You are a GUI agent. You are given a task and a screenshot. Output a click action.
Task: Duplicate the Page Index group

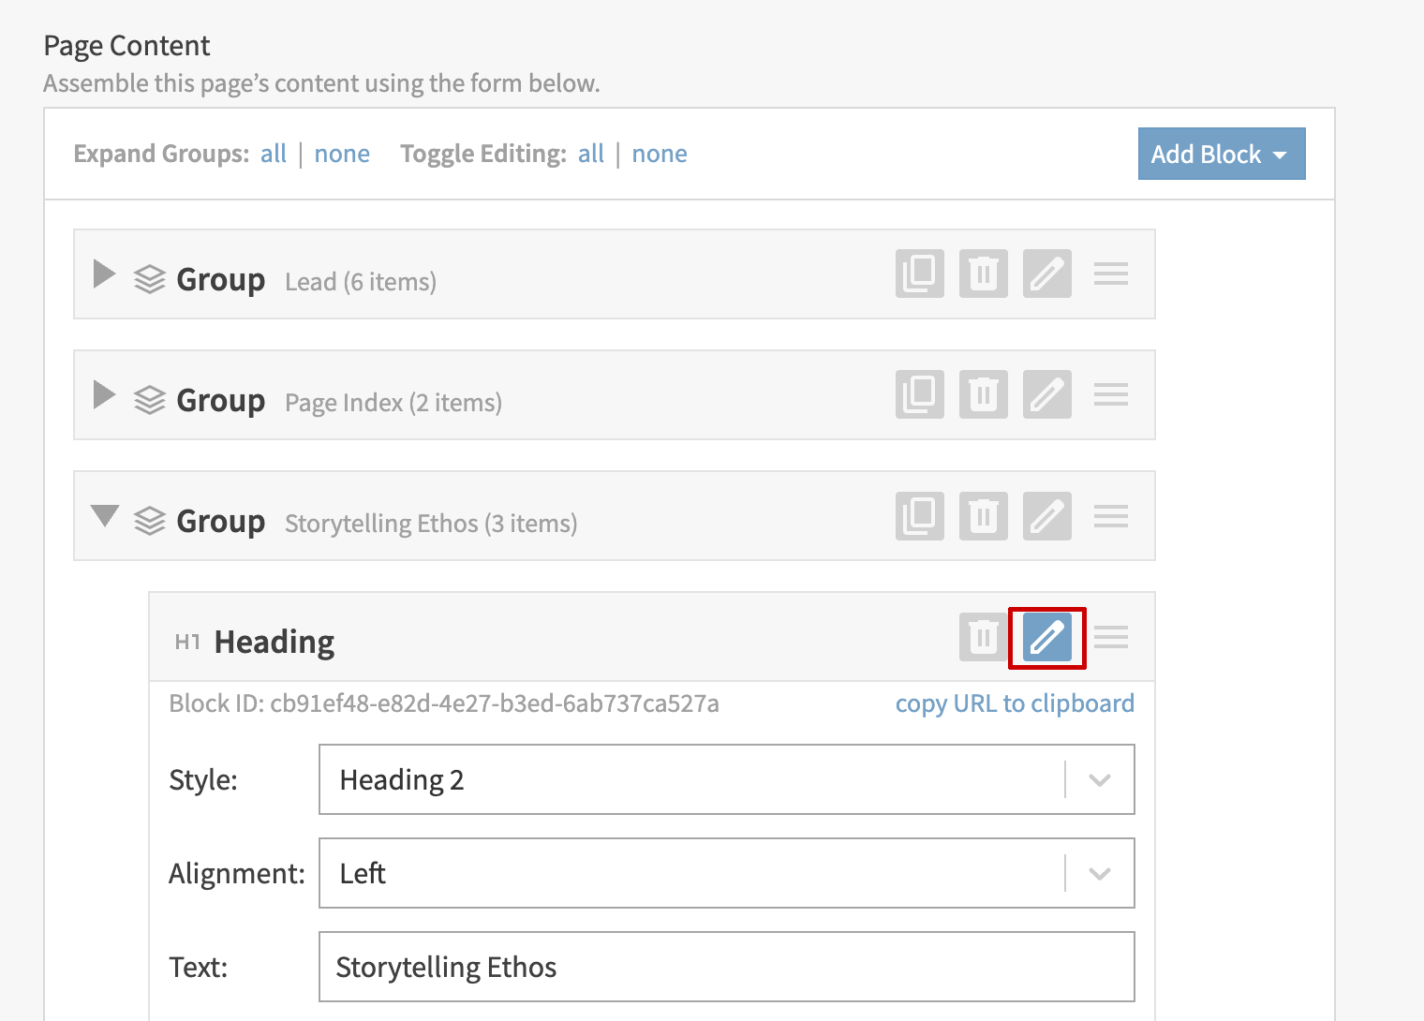click(x=919, y=394)
